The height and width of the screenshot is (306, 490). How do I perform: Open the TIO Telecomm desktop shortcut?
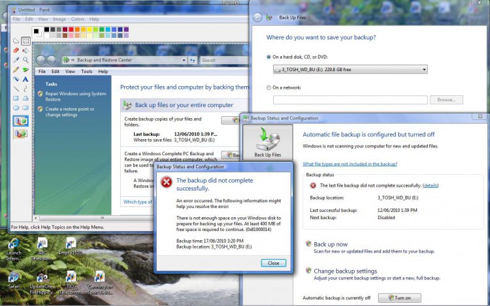point(71,283)
